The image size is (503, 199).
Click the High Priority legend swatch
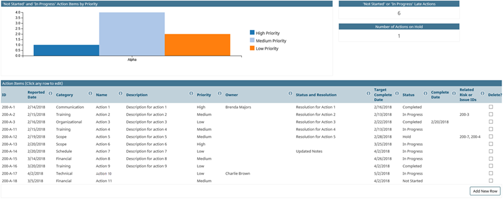(252, 33)
